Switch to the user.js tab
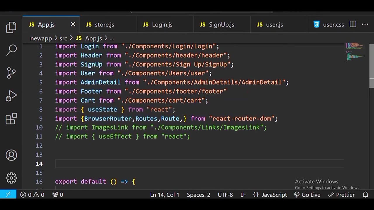The width and height of the screenshot is (374, 210). click(x=279, y=24)
